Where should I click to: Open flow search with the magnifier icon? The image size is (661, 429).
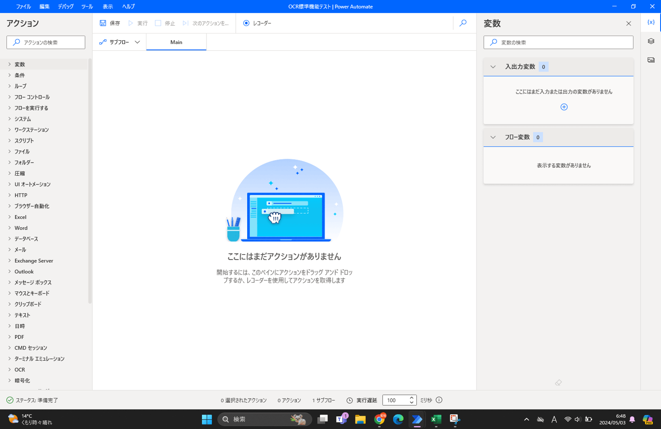tap(463, 23)
